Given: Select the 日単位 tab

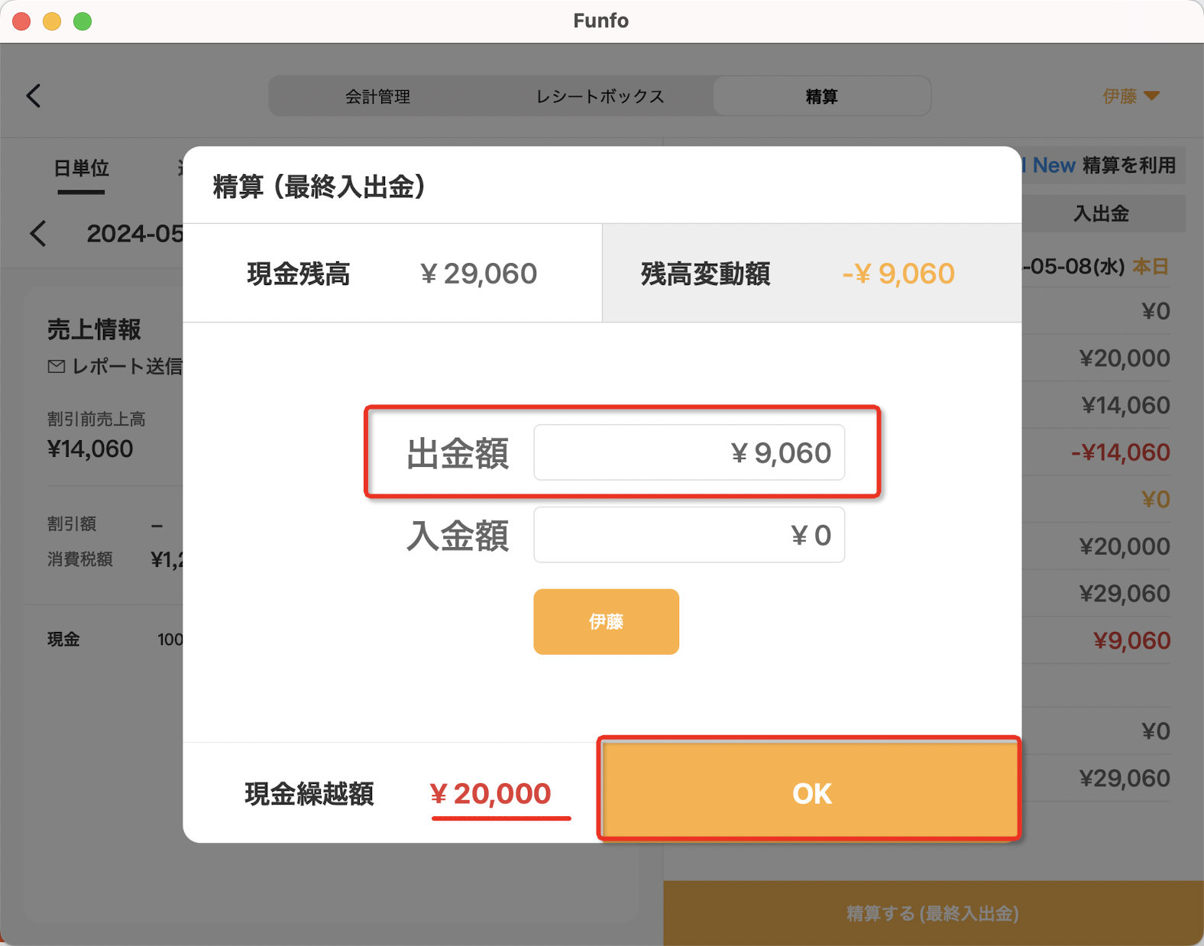Looking at the screenshot, I should pyautogui.click(x=81, y=169).
